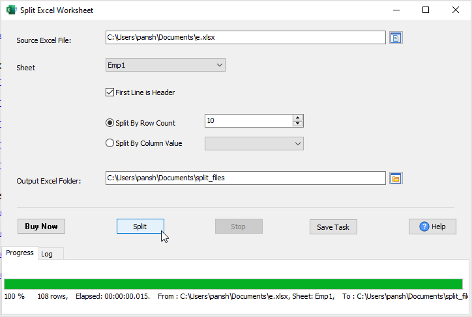
Task: Select the Progress tab
Action: click(x=20, y=253)
